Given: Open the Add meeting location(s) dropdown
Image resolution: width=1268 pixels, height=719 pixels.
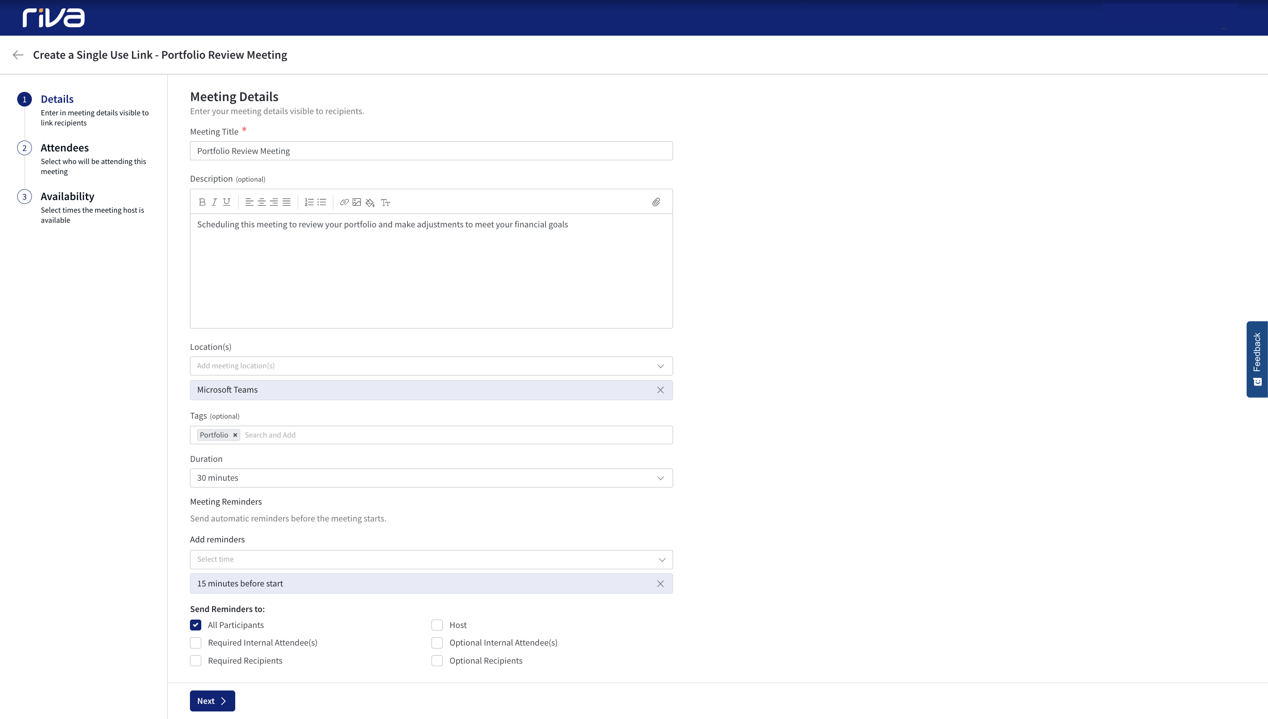Looking at the screenshot, I should [x=431, y=366].
